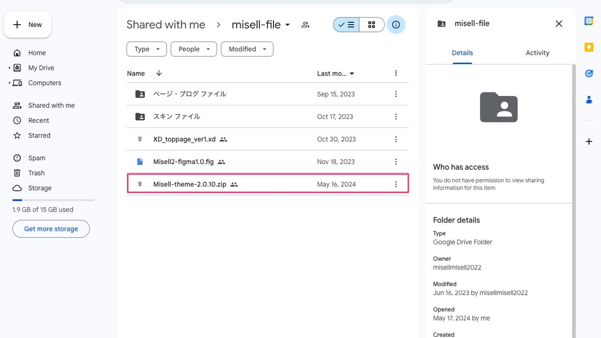
Task: Open Google Tasks side panel
Action: tap(589, 73)
